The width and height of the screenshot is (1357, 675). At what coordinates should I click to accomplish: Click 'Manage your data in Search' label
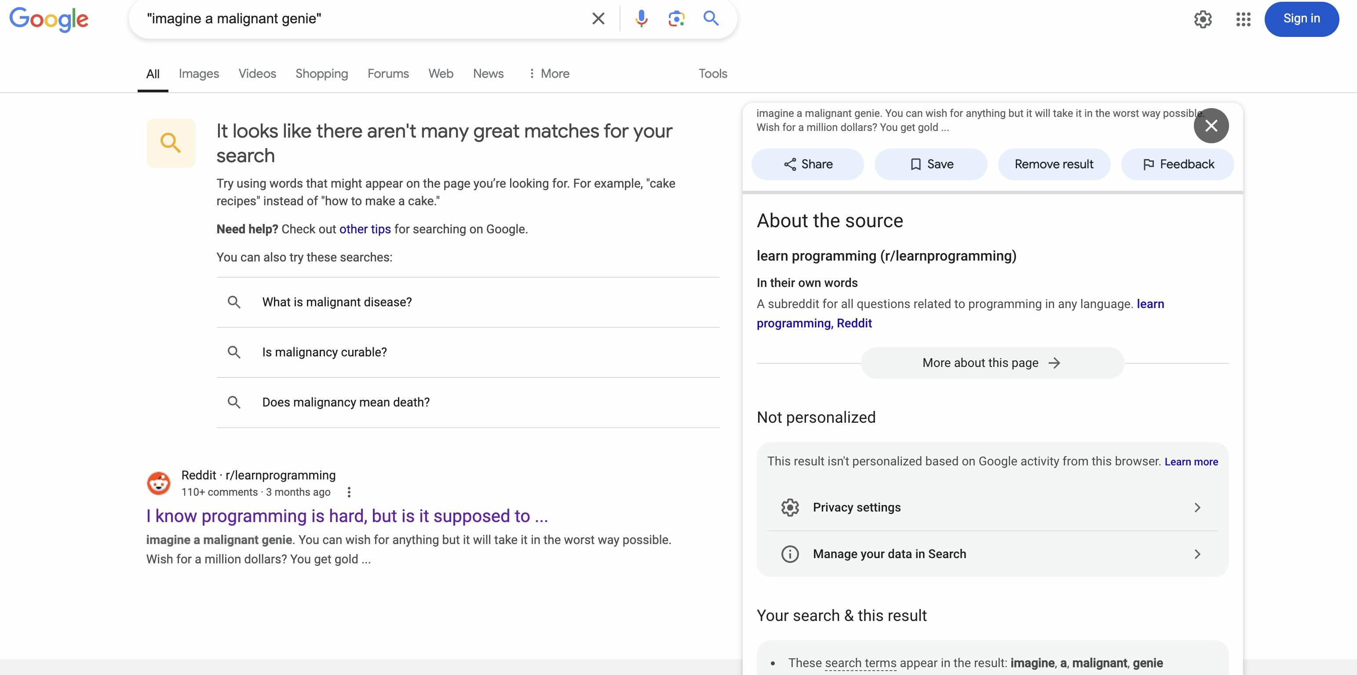889,554
